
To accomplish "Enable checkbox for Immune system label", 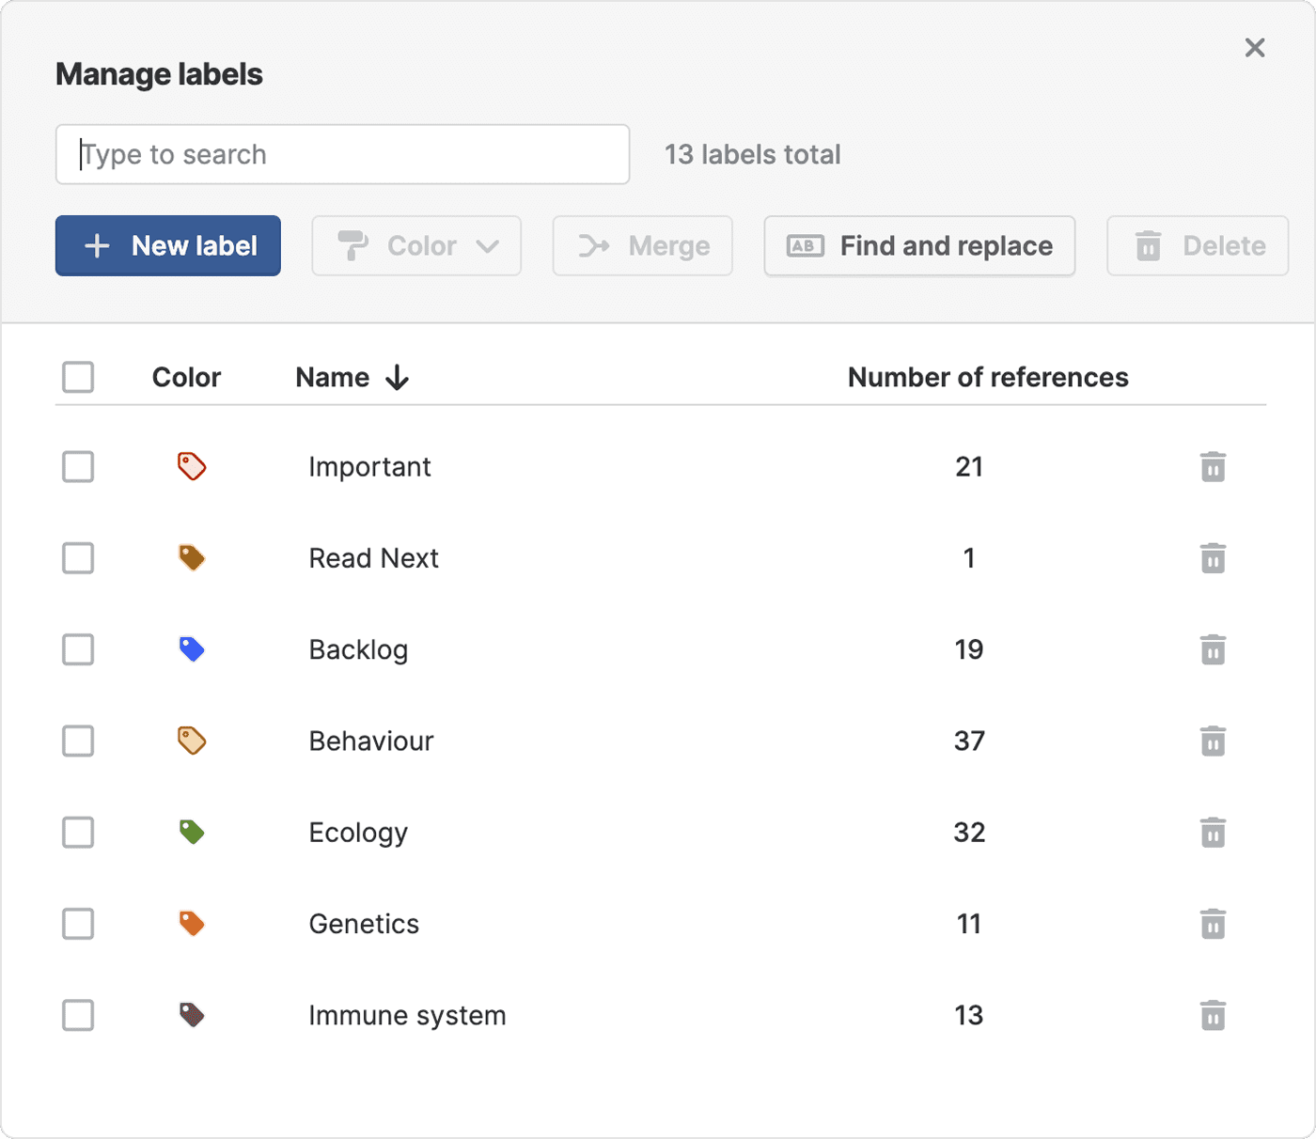I will [78, 1015].
